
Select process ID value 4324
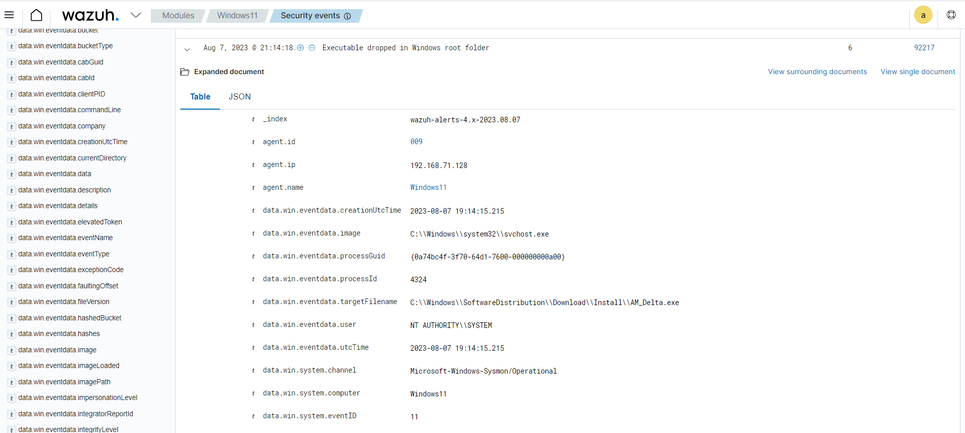pos(419,280)
